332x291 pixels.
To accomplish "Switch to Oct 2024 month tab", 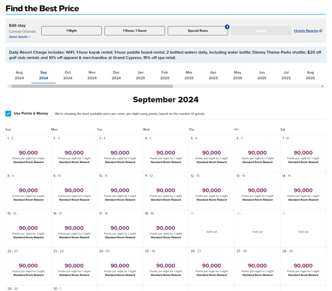I will pyautogui.click(x=68, y=75).
